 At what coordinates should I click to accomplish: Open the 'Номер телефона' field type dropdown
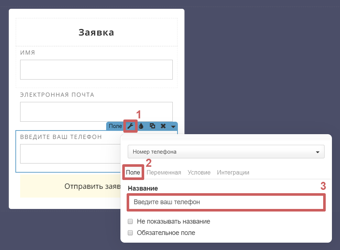tap(226, 152)
